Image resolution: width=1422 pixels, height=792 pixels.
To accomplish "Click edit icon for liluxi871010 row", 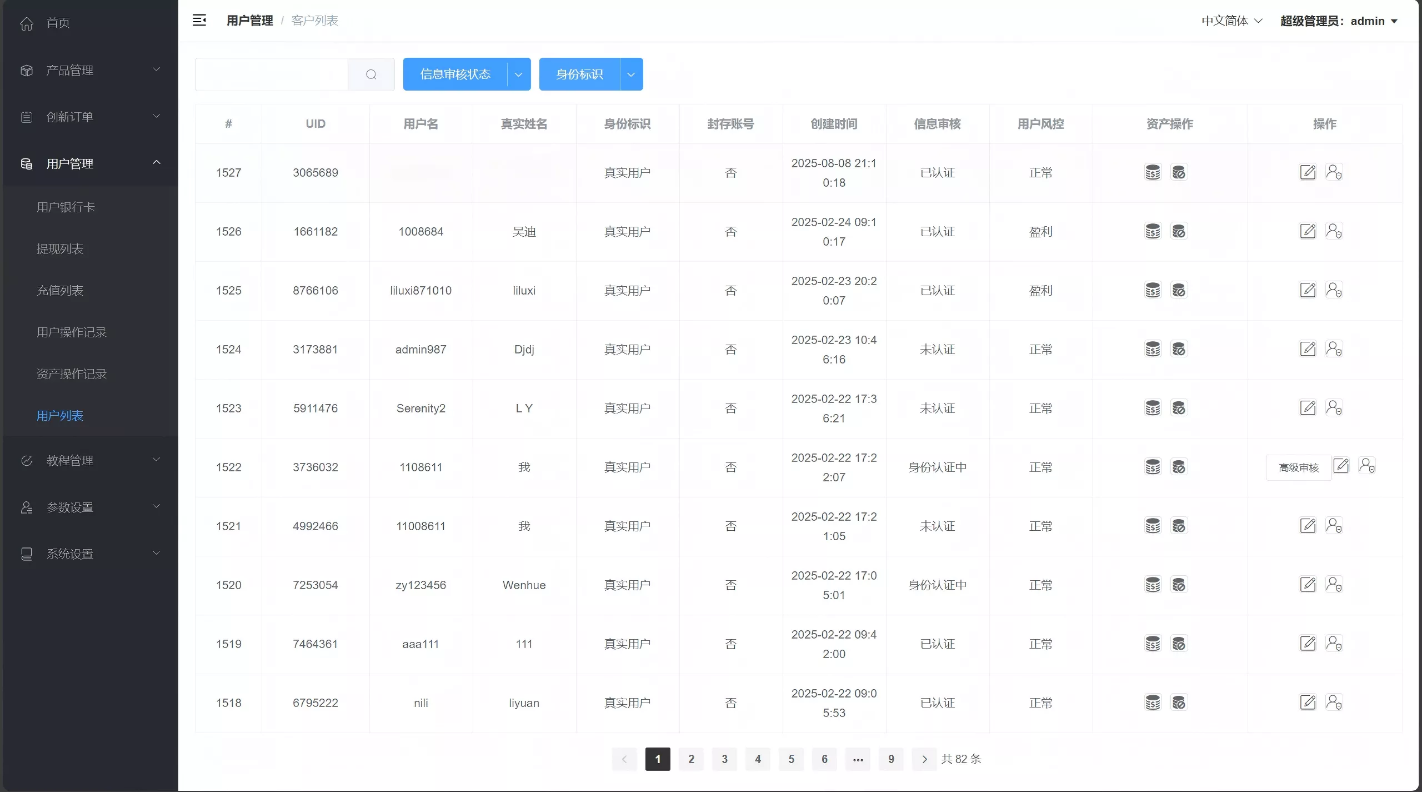I will point(1308,290).
